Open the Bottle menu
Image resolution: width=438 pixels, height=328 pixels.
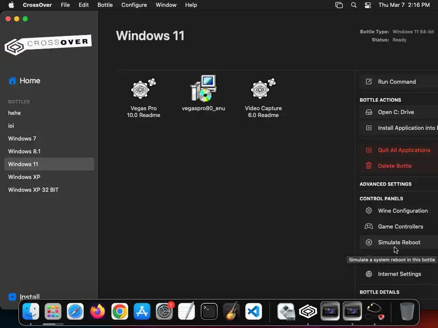105,5
